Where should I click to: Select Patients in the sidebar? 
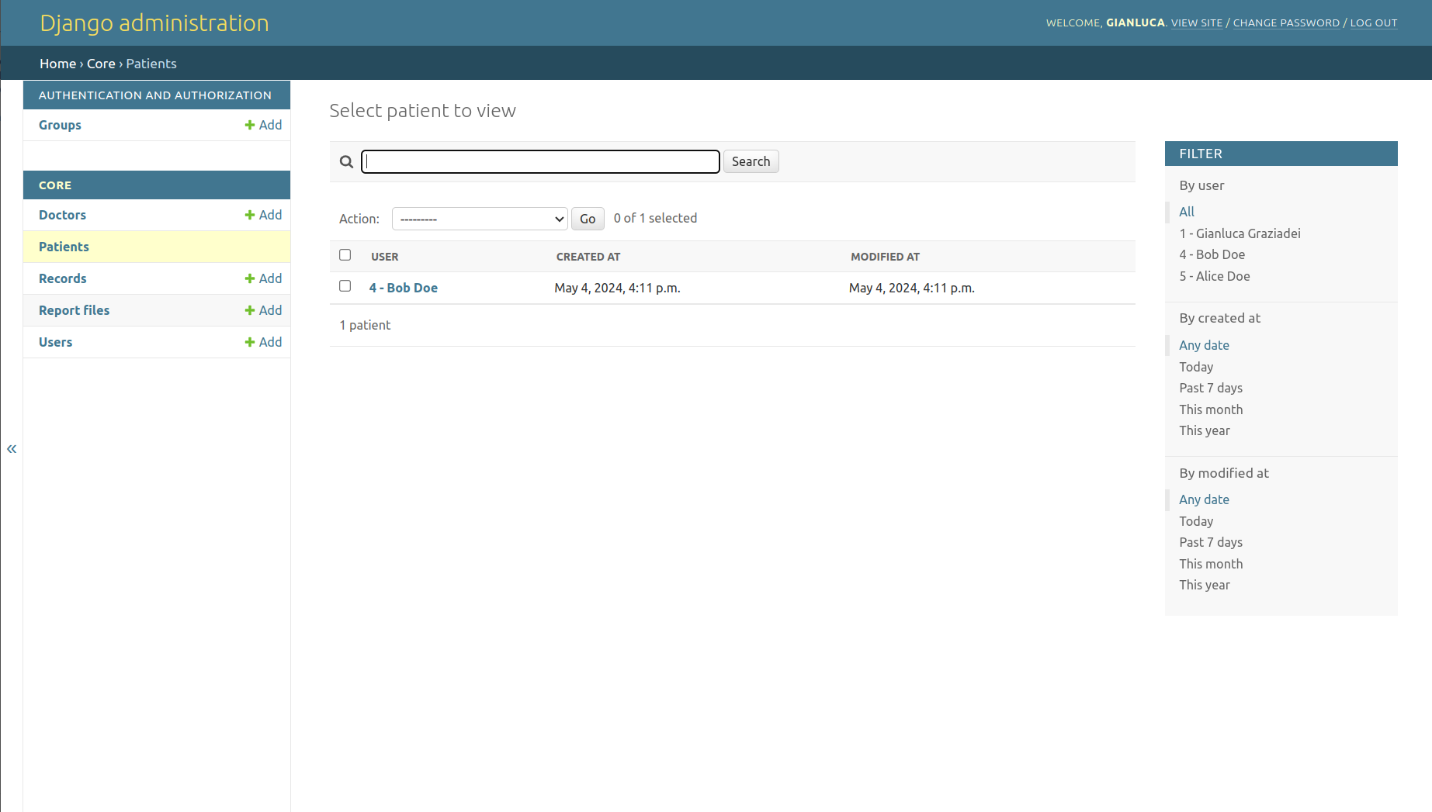[64, 247]
